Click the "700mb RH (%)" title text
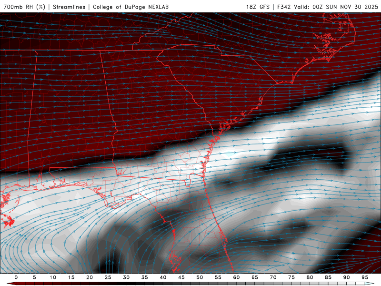 pos(24,7)
